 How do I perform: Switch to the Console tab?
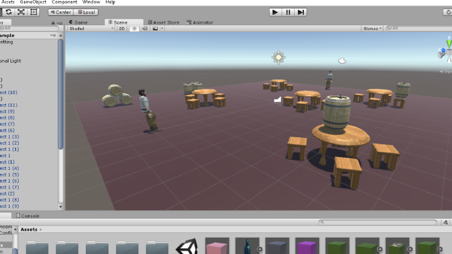[x=28, y=216]
